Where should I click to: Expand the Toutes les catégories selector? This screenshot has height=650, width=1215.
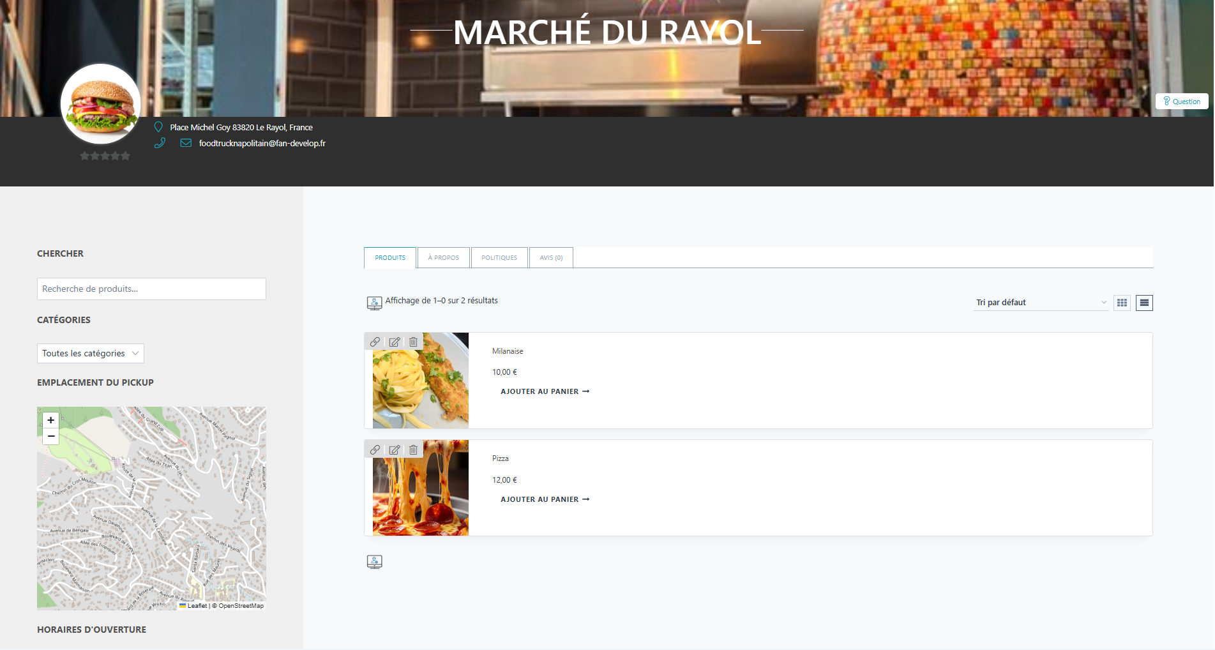click(x=90, y=353)
